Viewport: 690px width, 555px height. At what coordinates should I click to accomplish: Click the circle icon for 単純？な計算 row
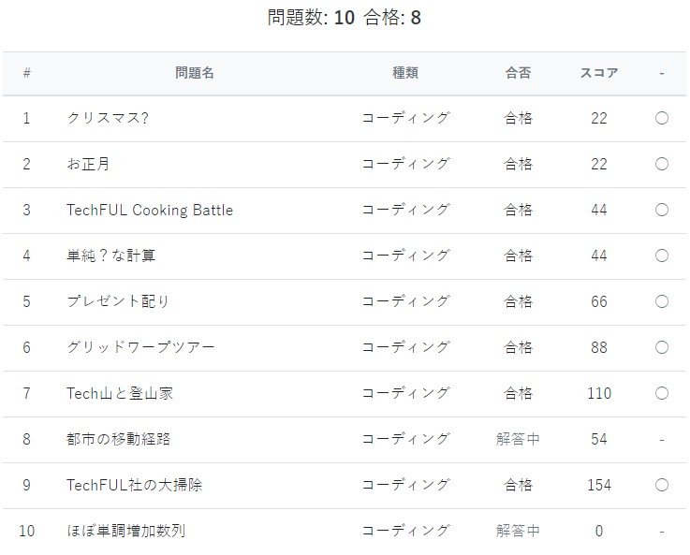coord(662,256)
